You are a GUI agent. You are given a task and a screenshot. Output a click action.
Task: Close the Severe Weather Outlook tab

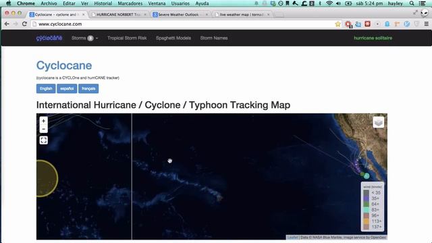207,14
